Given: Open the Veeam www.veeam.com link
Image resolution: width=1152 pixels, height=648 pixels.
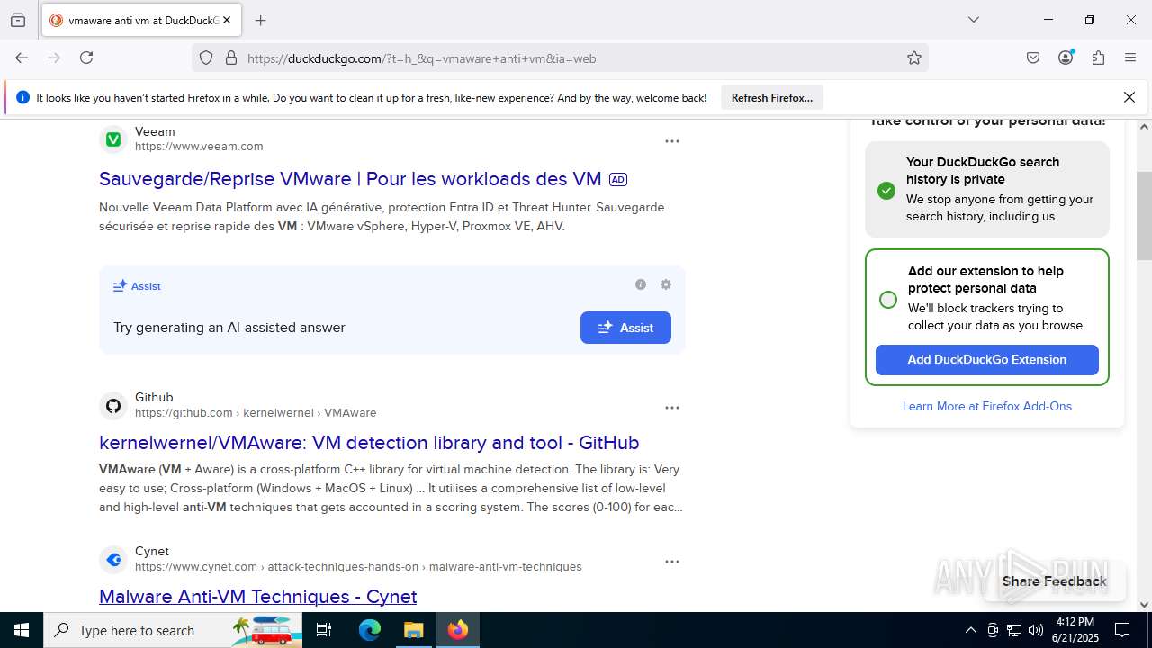Looking at the screenshot, I should [x=199, y=147].
